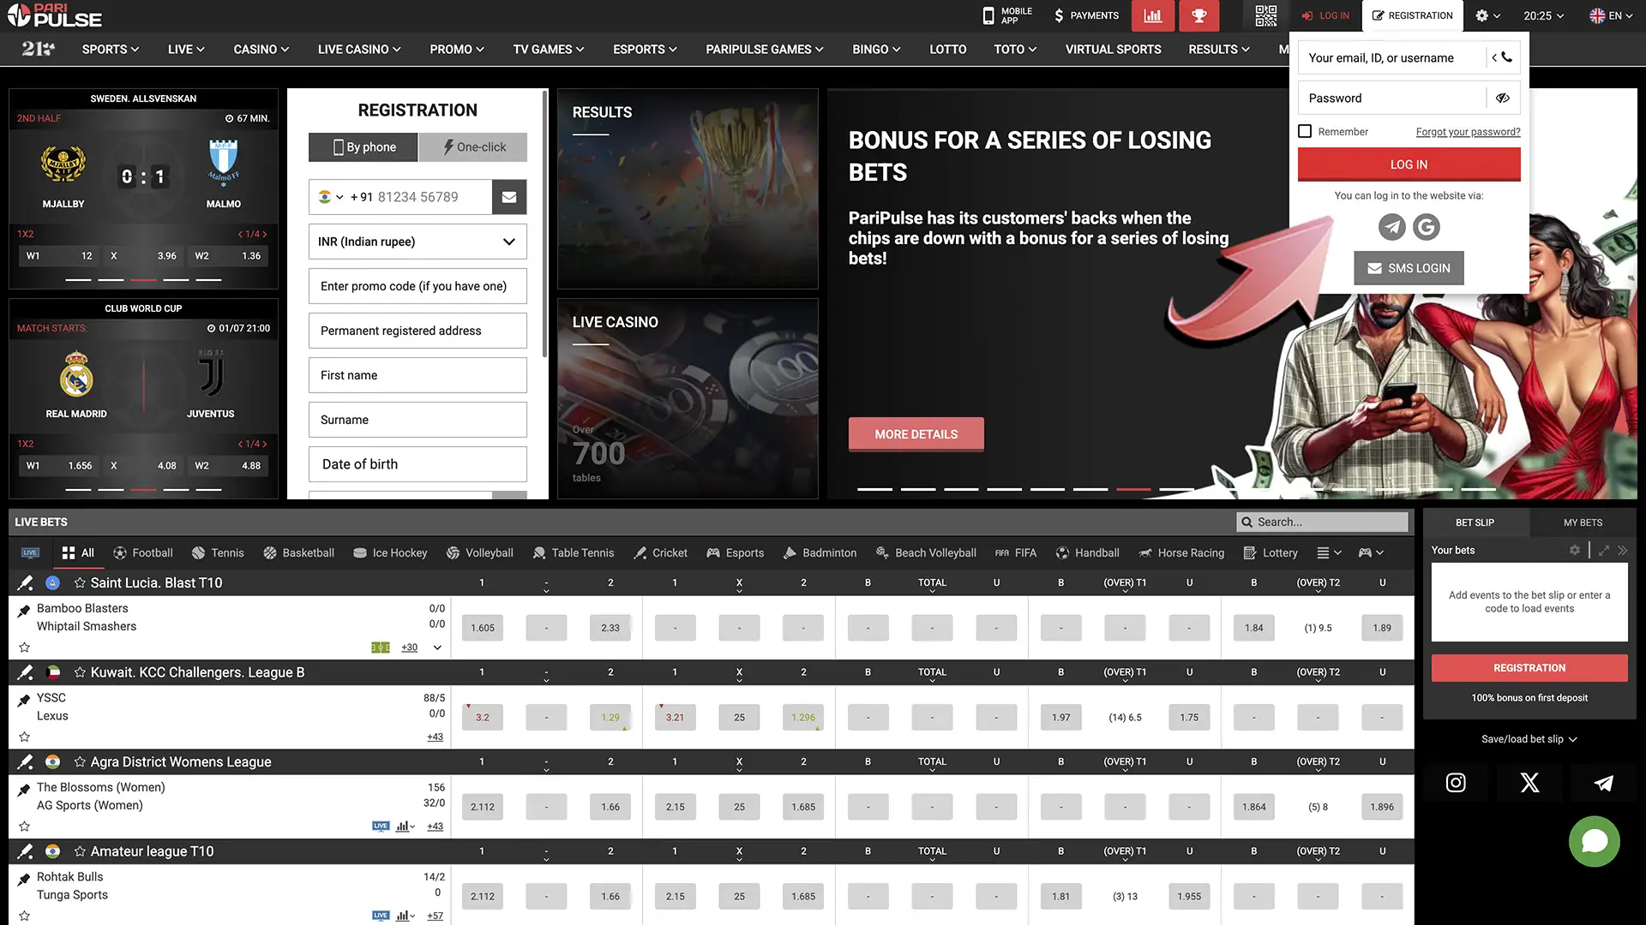
Task: Favorite Saint Lucia. Blast T10 league star
Action: click(80, 582)
